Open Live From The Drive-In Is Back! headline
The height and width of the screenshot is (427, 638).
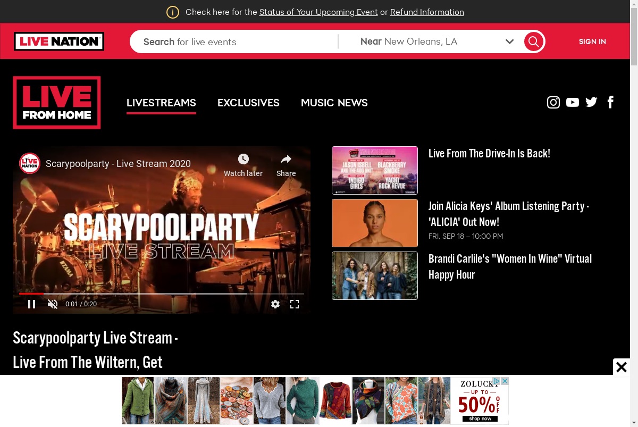(489, 154)
